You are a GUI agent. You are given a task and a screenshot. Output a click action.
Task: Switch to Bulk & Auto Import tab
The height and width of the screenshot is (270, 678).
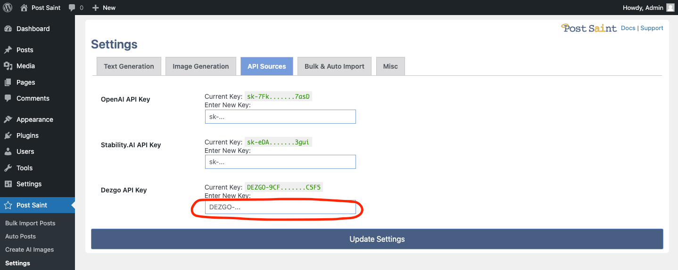334,66
